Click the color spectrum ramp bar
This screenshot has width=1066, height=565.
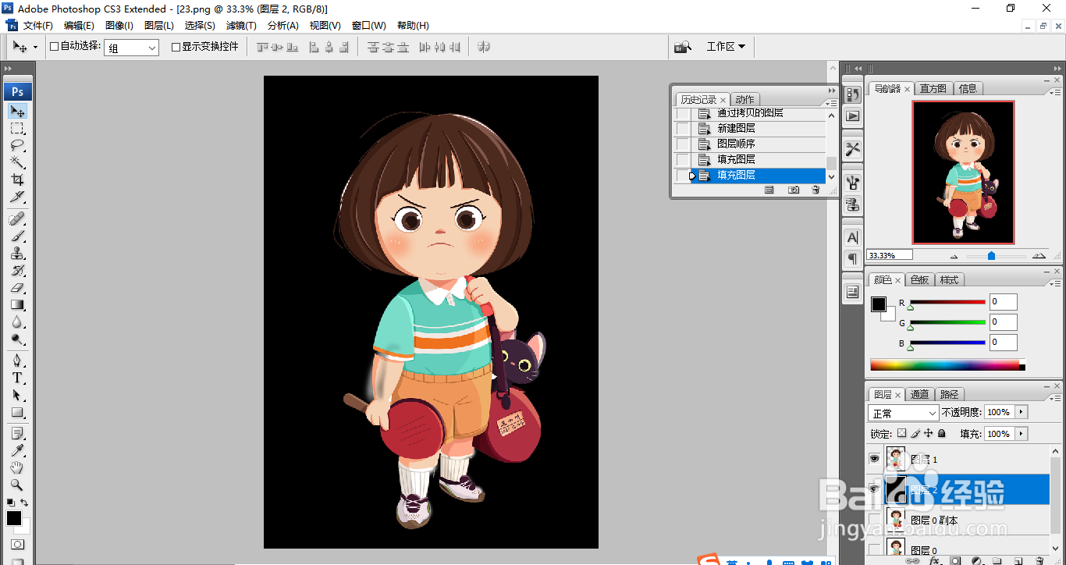pyautogui.click(x=947, y=364)
